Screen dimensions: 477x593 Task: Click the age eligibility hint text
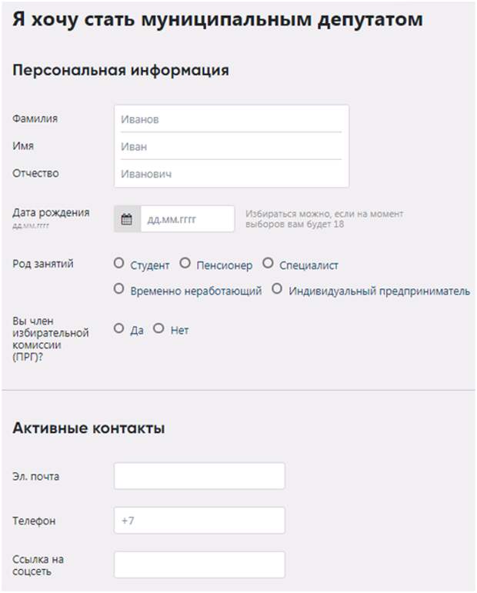click(x=324, y=219)
